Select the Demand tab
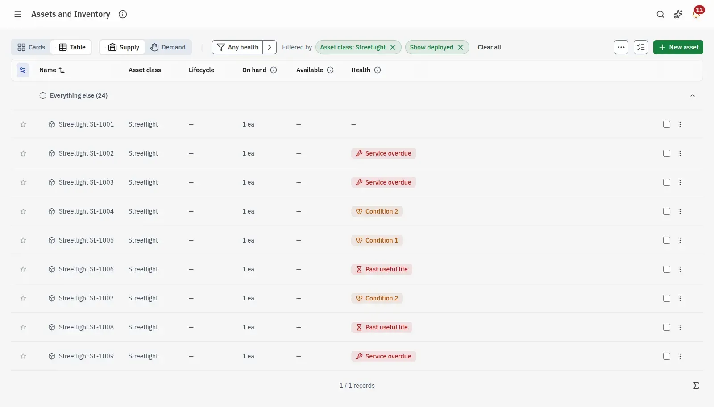This screenshot has height=407, width=714. pyautogui.click(x=168, y=47)
